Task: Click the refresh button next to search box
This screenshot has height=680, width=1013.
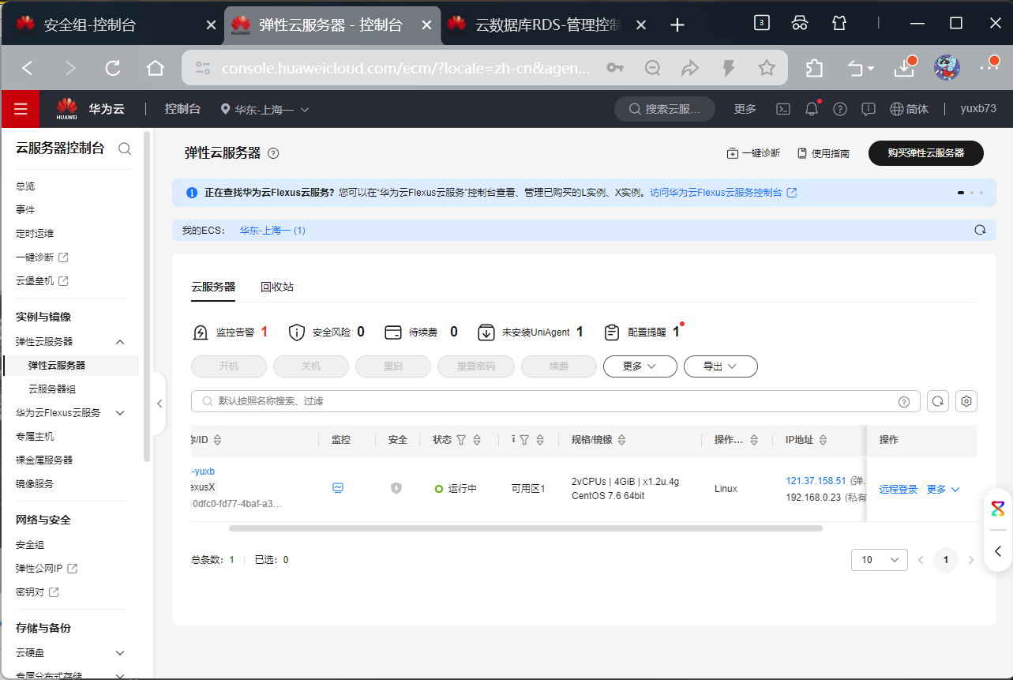Action: [937, 401]
